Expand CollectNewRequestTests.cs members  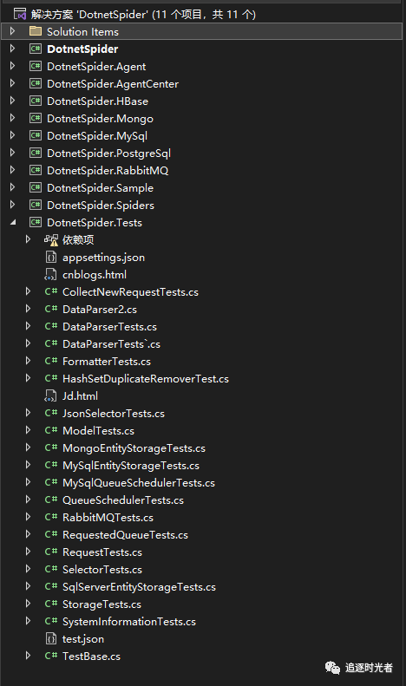28,291
